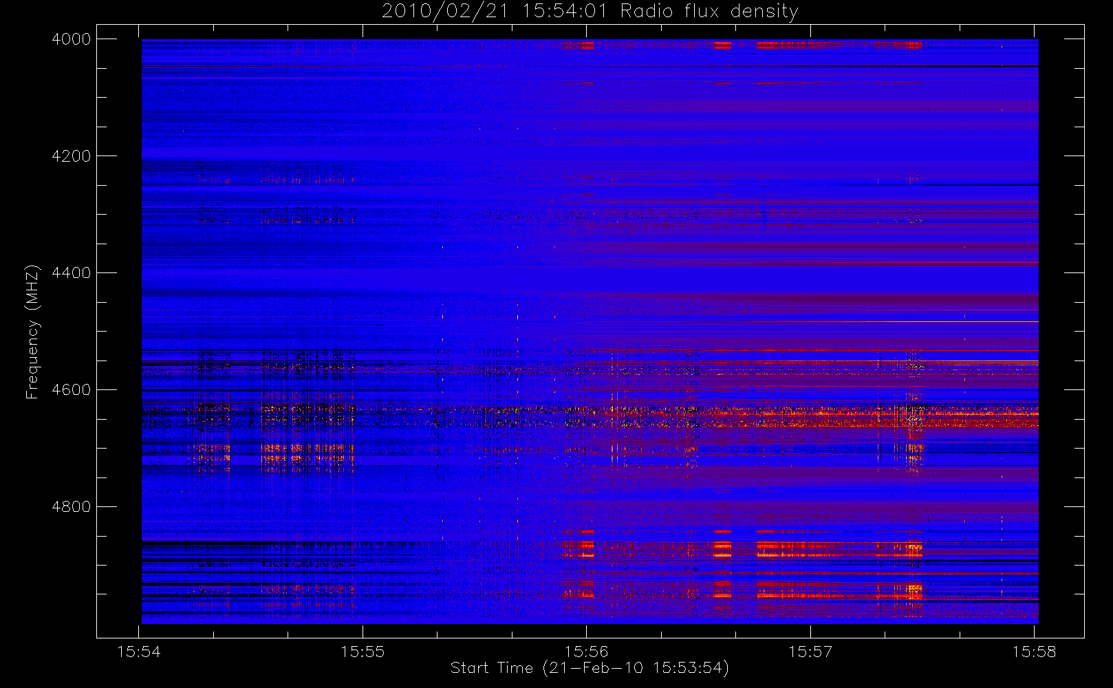Viewport: 1113px width, 688px height.
Task: Click the plot title '2010/02/21 15:54:01 Radio flux density'
Action: 590,12
